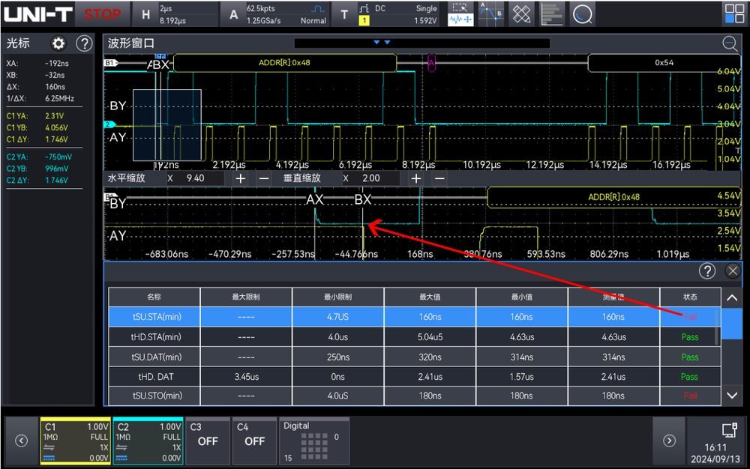Increase horizontal zoom with the plus button
The image size is (750, 469).
(241, 178)
